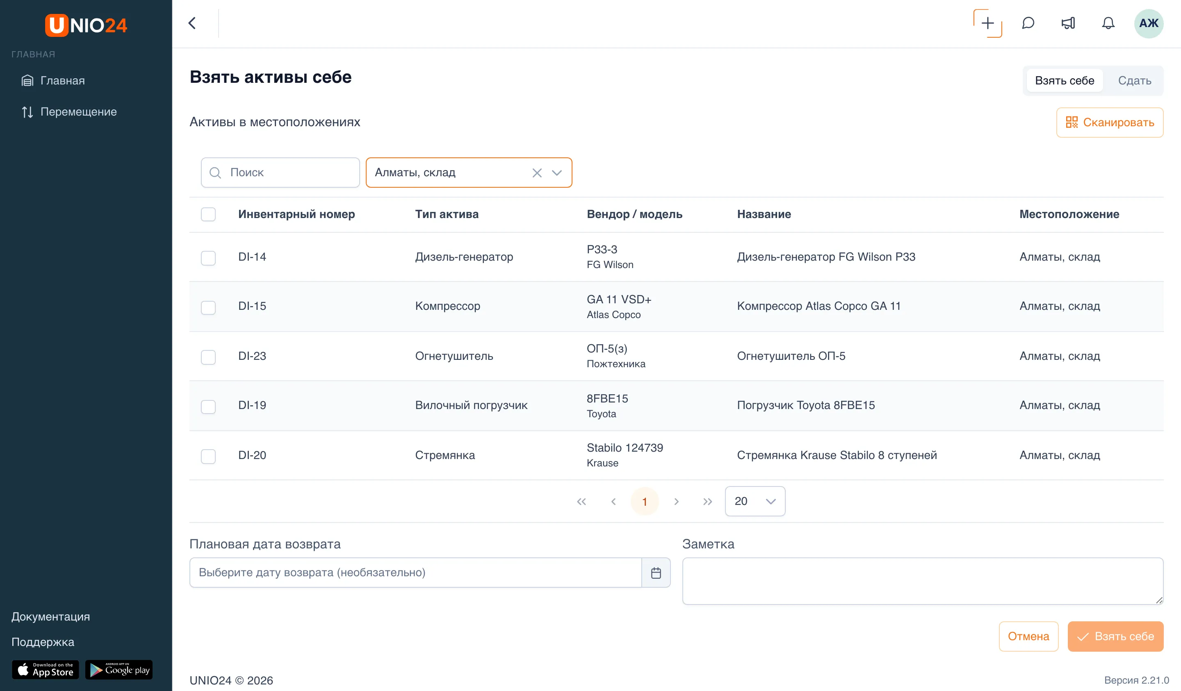Click the Инвентарный номер column header

tap(296, 214)
